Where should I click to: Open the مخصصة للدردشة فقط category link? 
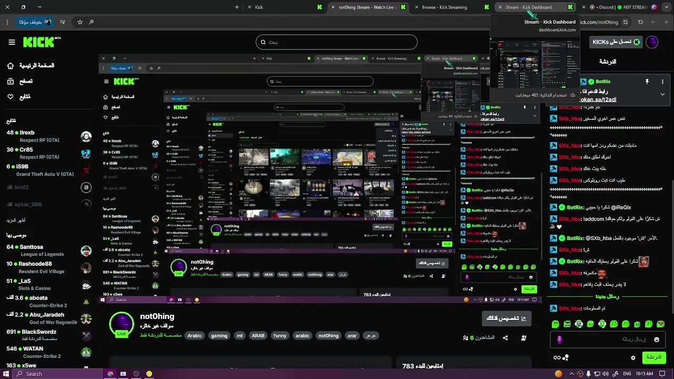[161, 335]
